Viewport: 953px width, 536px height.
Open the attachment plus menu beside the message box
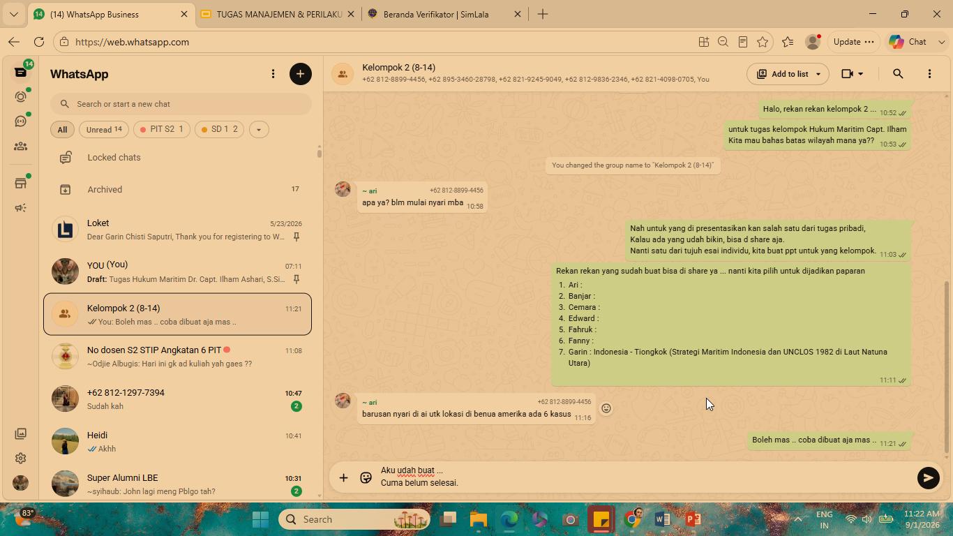(x=343, y=478)
